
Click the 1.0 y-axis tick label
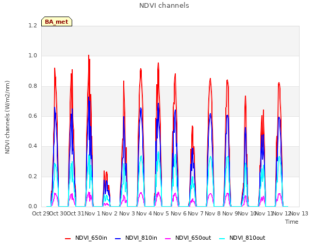[32, 56]
